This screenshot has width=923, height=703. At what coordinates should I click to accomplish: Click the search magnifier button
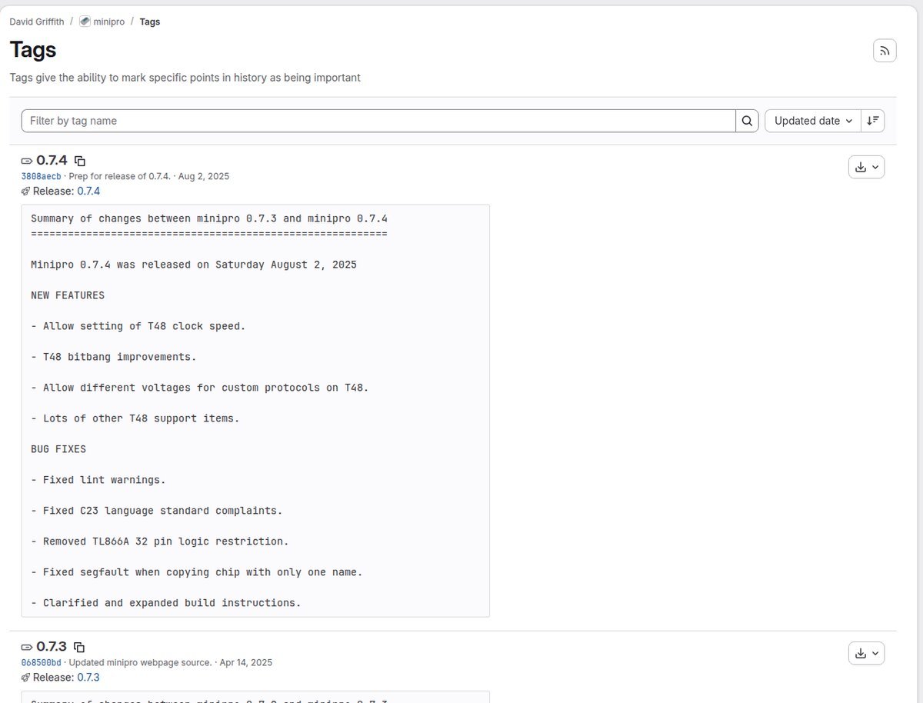coord(748,121)
